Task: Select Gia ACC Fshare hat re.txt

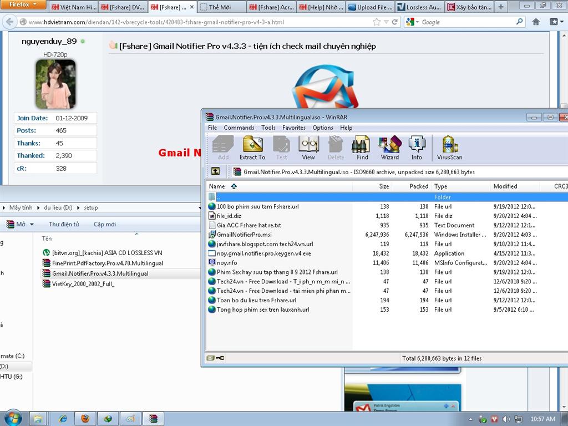Action: [249, 225]
